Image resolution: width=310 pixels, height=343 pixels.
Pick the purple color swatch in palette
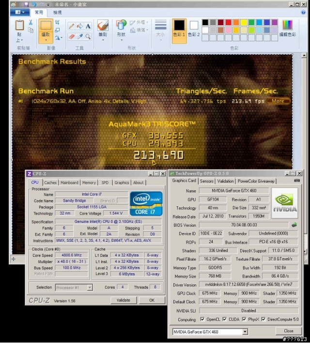point(275,22)
